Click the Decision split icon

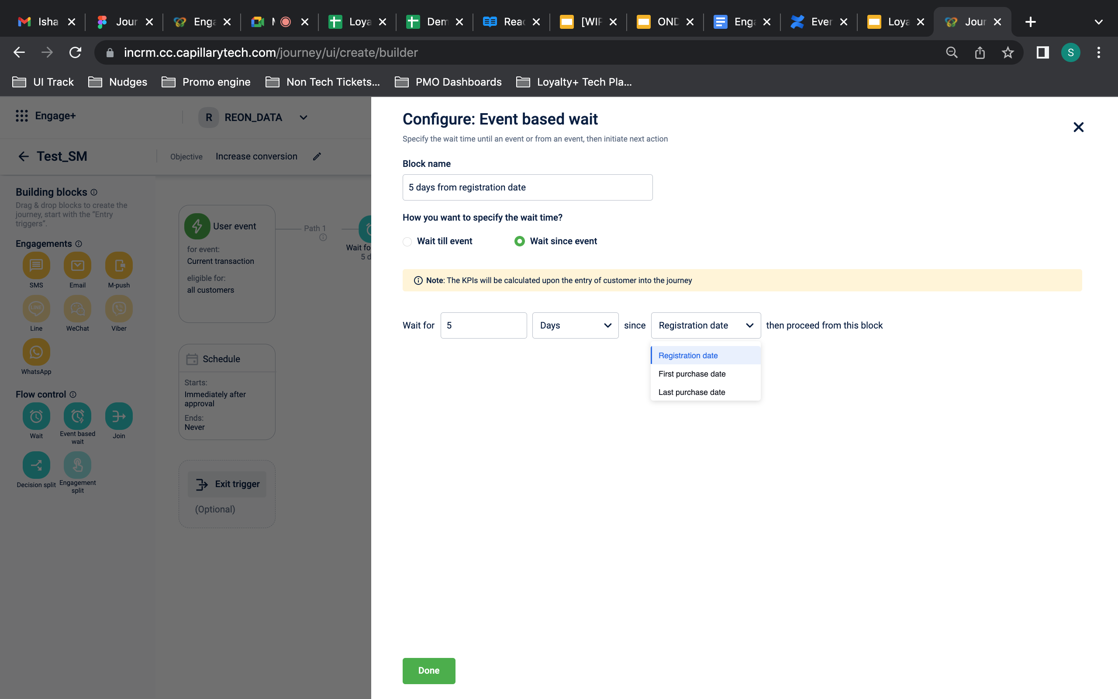36,465
